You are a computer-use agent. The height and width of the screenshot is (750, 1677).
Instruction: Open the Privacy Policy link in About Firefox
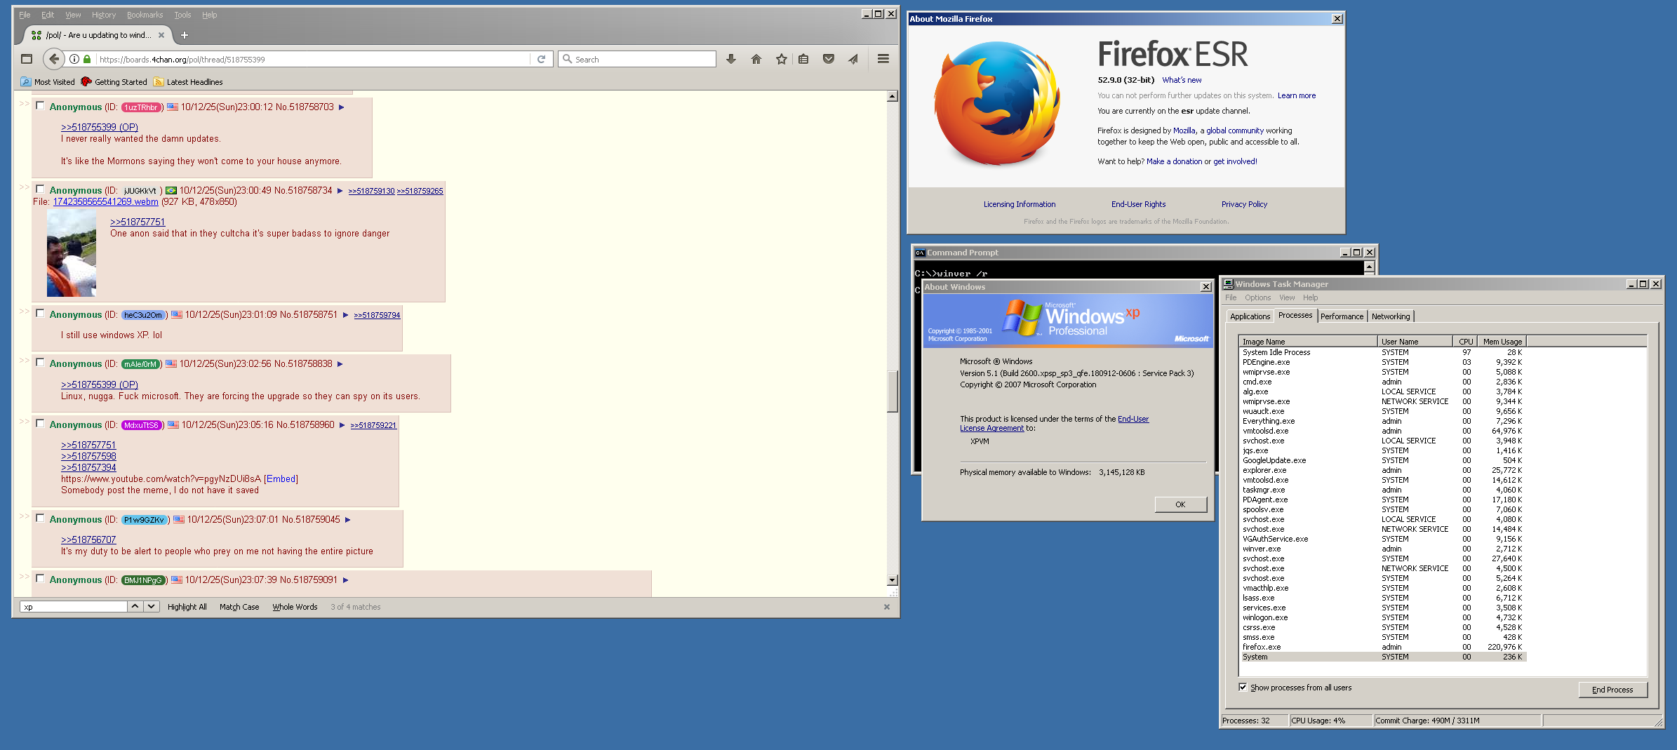click(1244, 204)
